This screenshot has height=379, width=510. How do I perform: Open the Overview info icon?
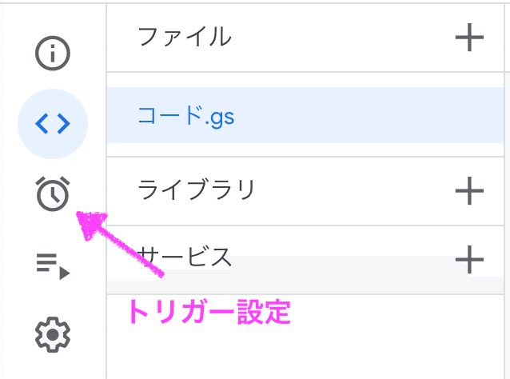53,54
